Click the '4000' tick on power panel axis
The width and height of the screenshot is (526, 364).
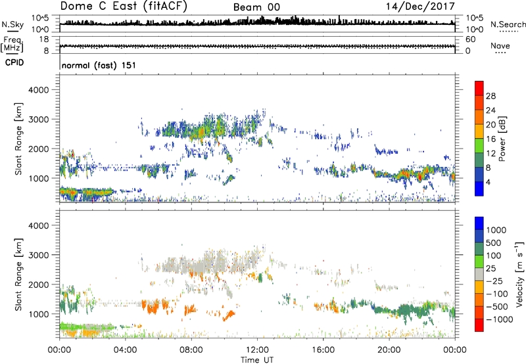click(x=39, y=90)
